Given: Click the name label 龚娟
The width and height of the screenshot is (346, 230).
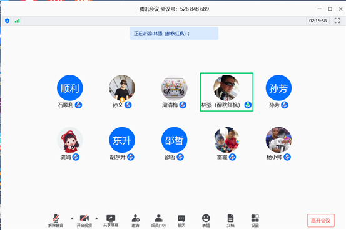Looking at the screenshot, I should [x=66, y=157].
